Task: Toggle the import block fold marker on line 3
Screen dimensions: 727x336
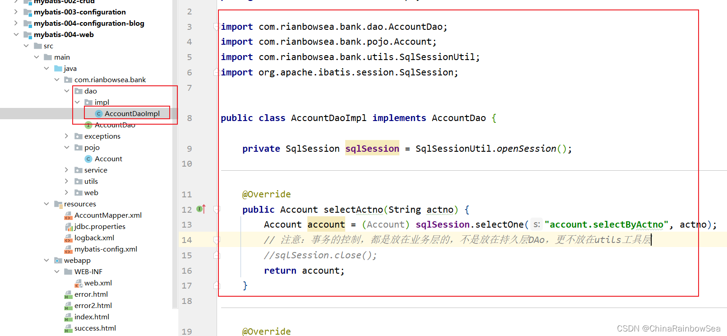Action: click(217, 27)
